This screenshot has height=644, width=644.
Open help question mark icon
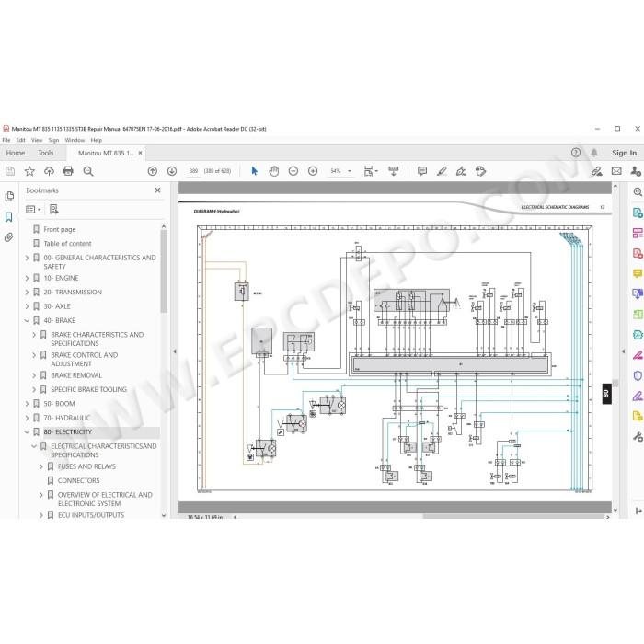(x=576, y=153)
